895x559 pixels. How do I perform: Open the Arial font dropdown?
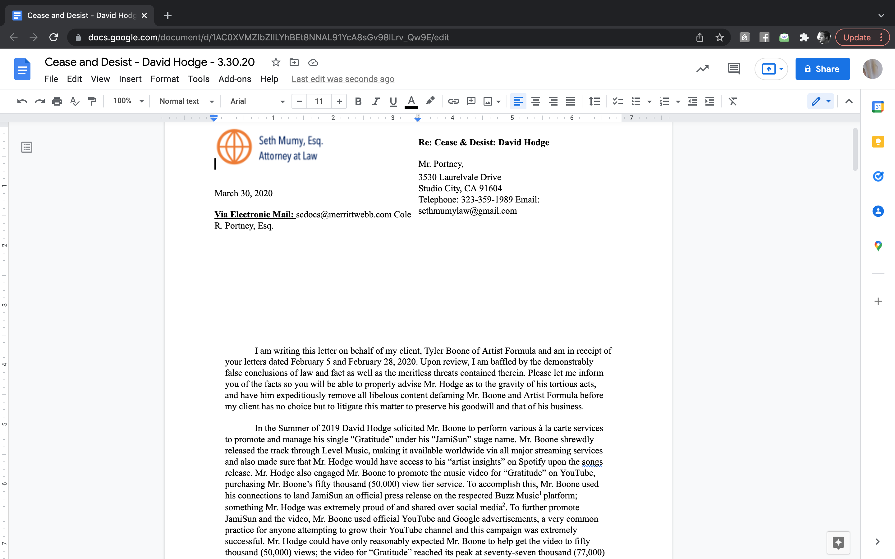(x=257, y=101)
